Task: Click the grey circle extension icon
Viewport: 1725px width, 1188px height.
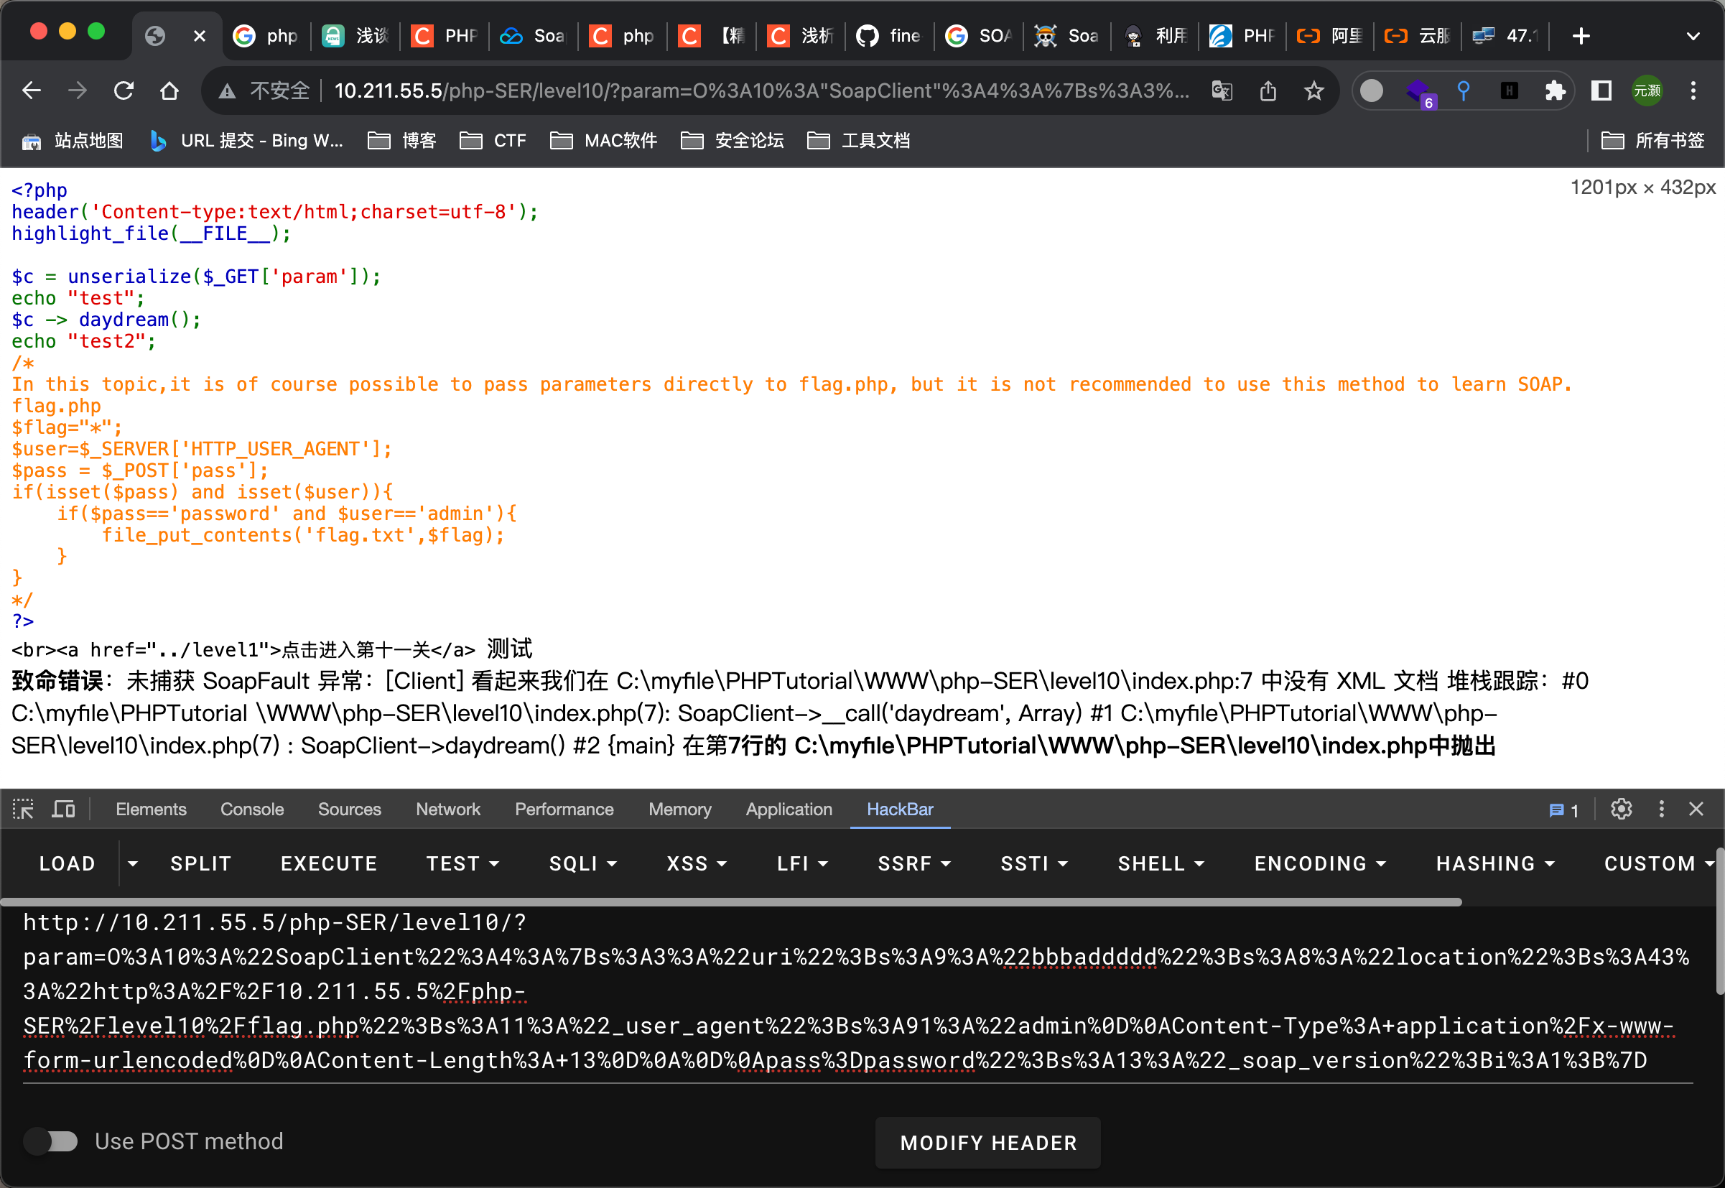Action: [1372, 91]
